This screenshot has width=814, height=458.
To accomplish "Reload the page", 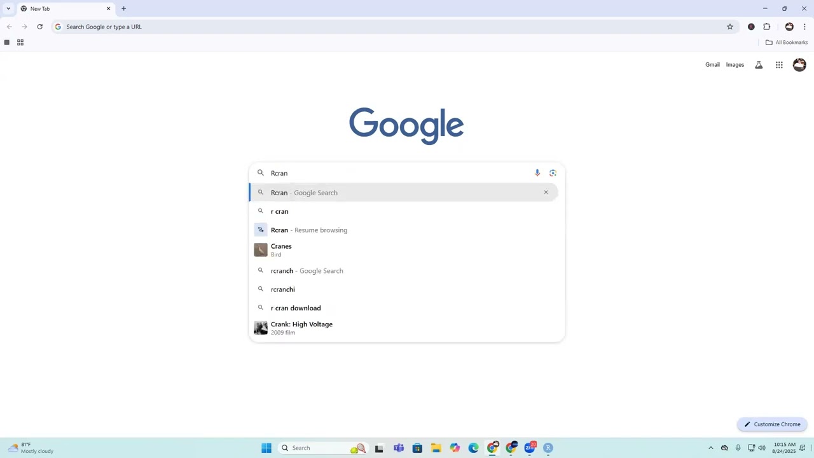I will click(39, 27).
